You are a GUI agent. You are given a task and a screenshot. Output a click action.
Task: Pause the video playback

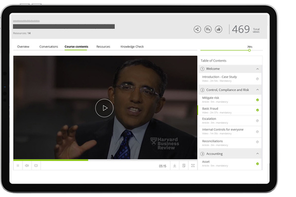point(18,165)
